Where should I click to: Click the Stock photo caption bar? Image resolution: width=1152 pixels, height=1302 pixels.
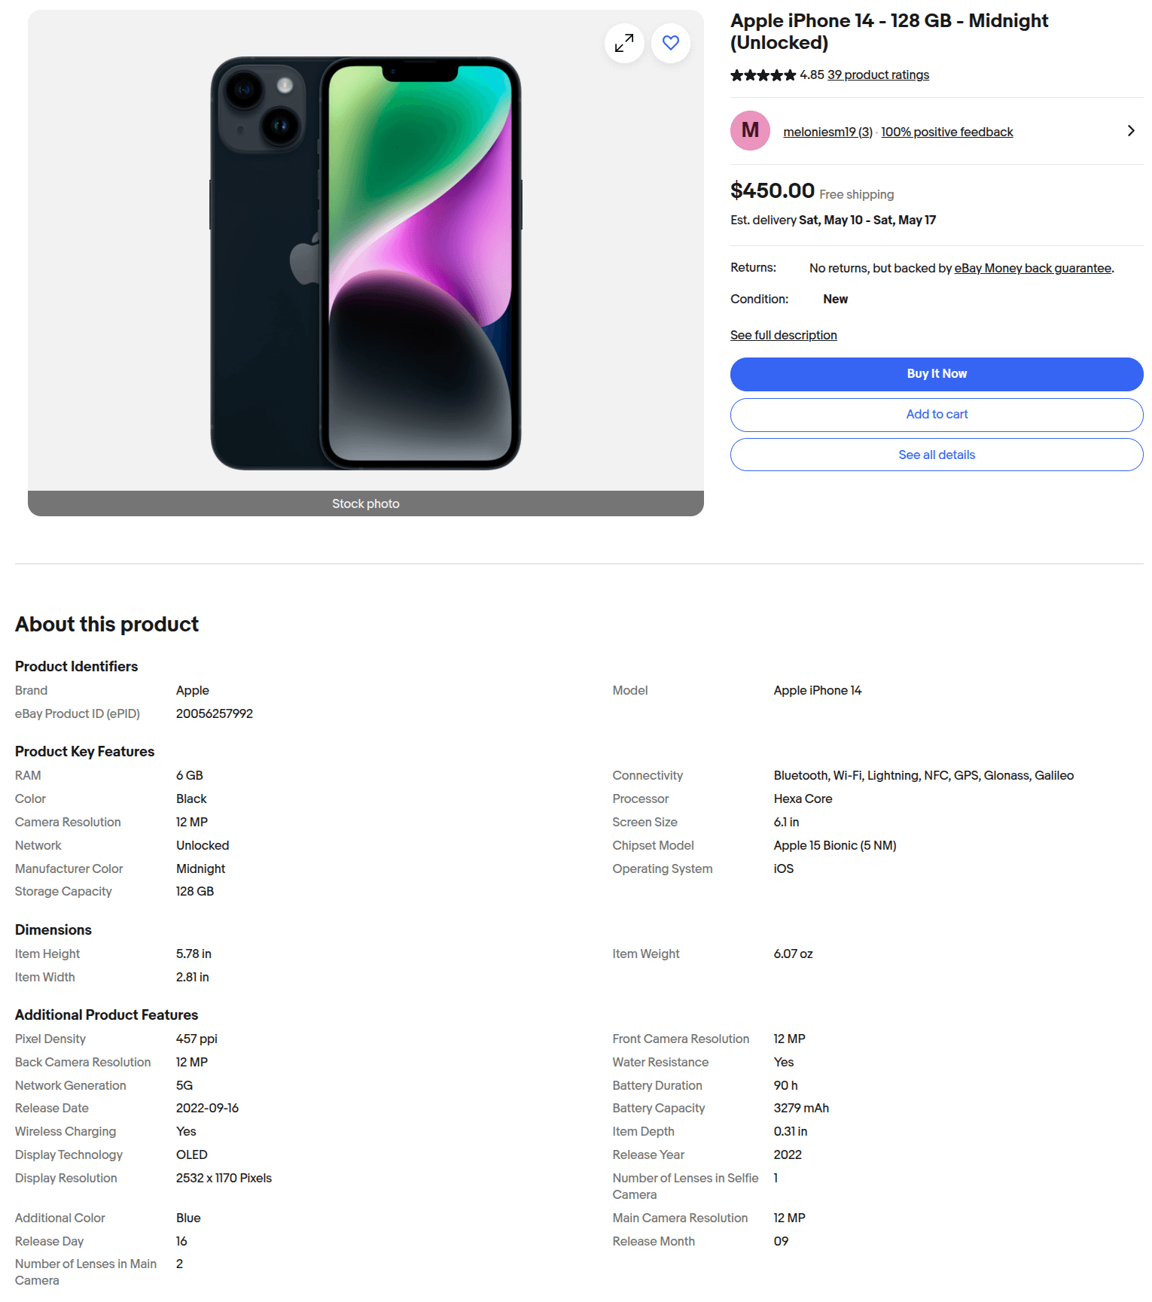tap(366, 503)
